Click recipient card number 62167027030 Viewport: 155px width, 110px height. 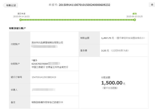[x=40, y=64]
